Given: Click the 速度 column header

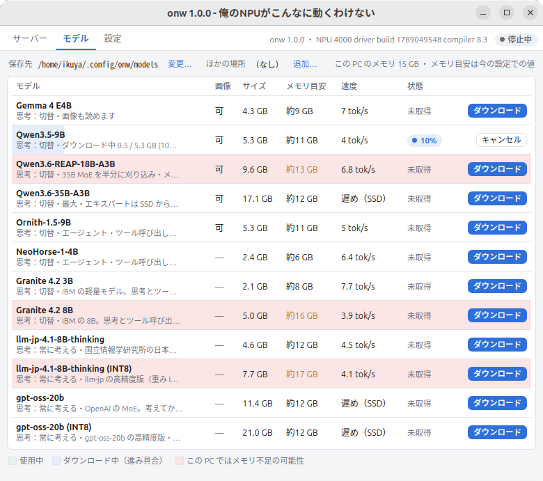Looking at the screenshot, I should tap(349, 86).
